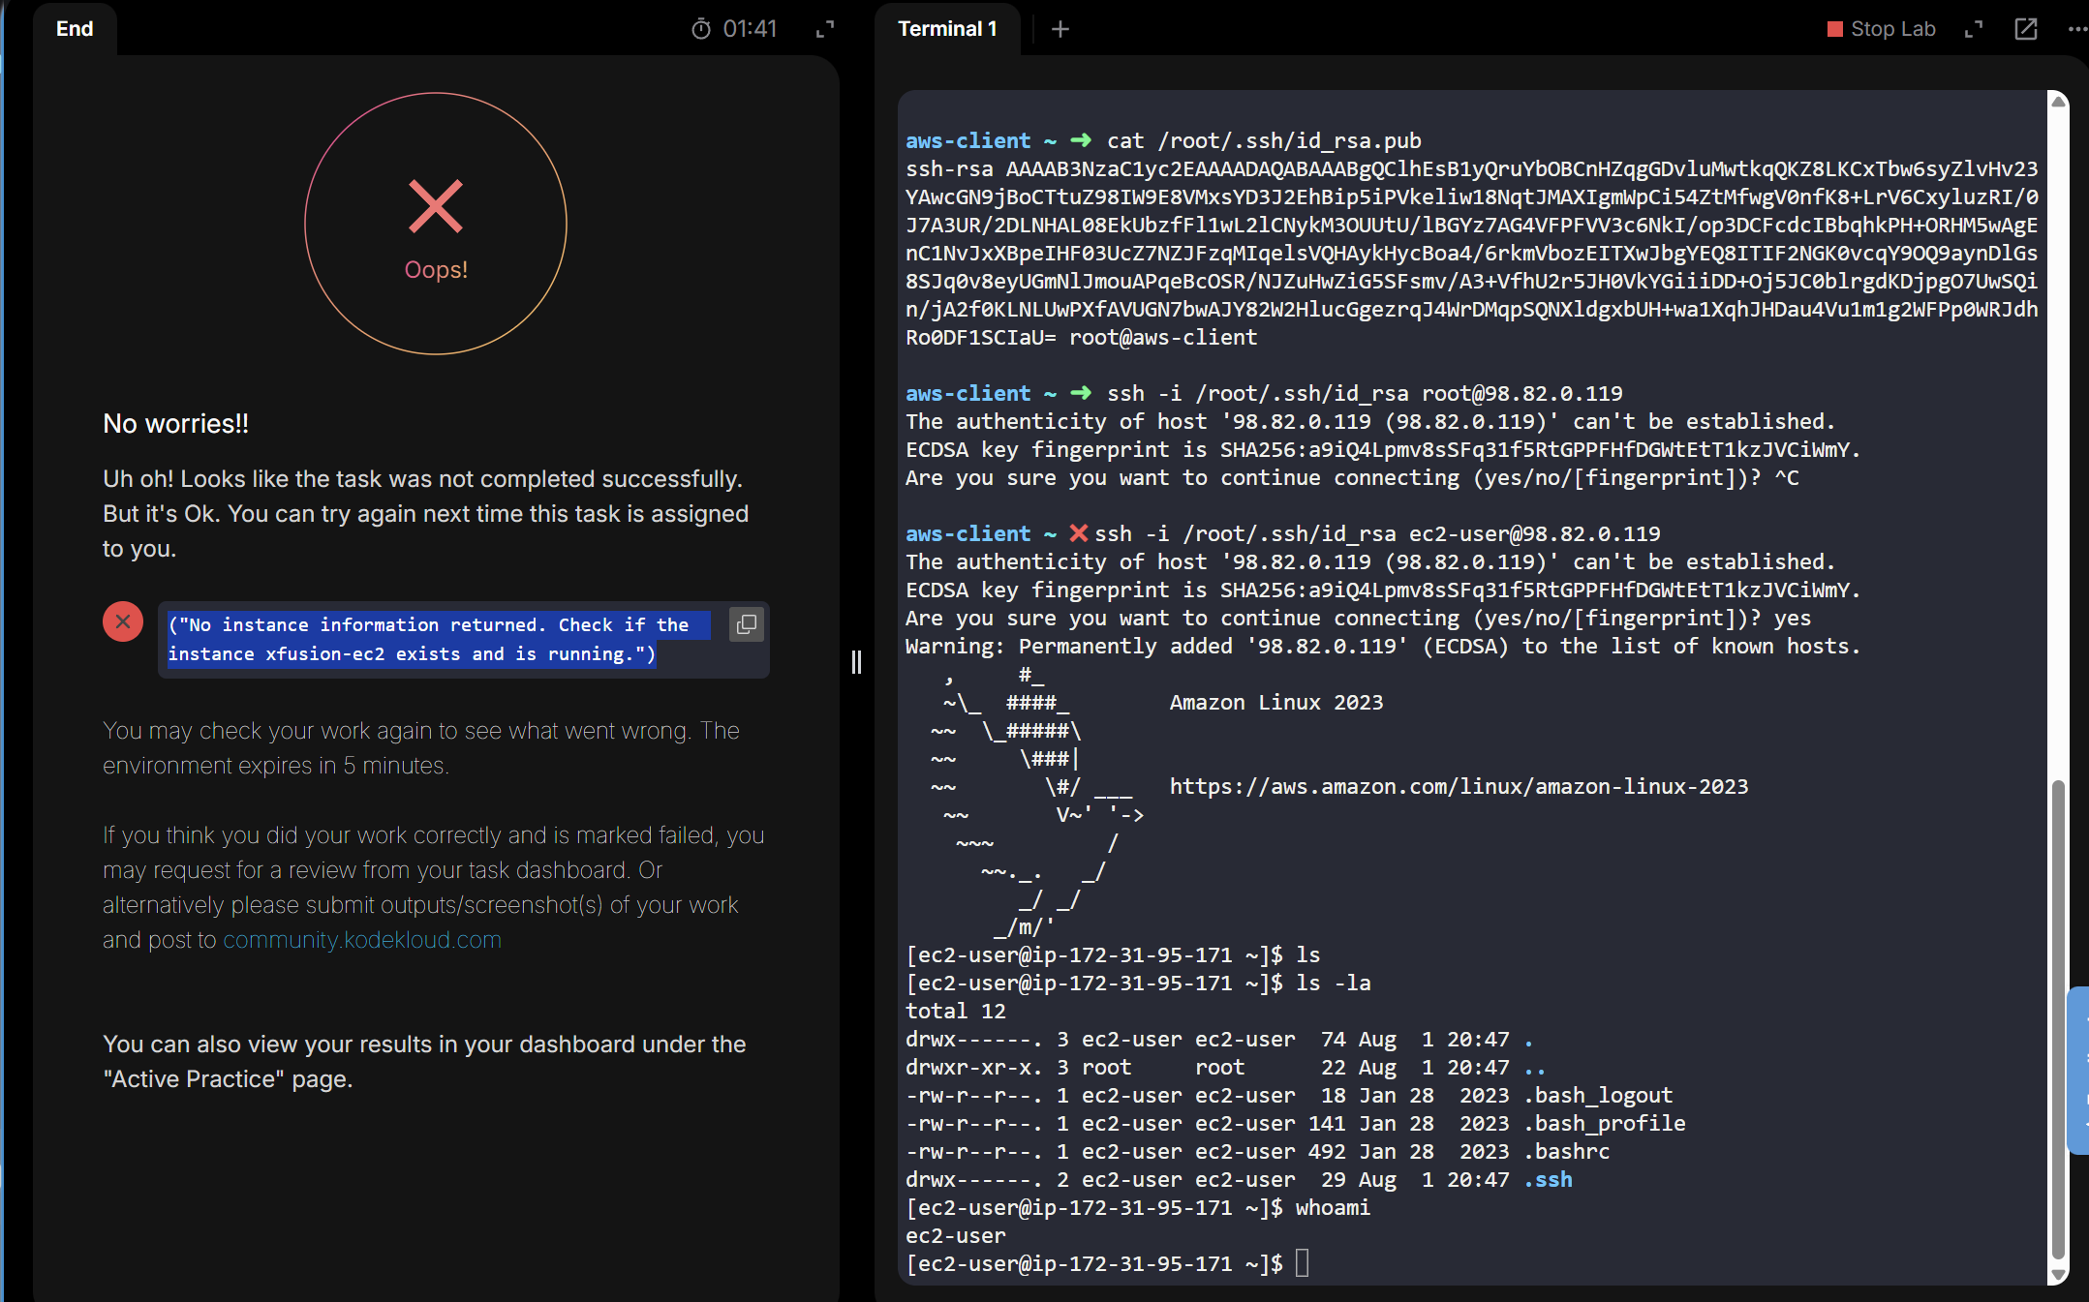Open the more options ellipsis menu

click(2076, 29)
